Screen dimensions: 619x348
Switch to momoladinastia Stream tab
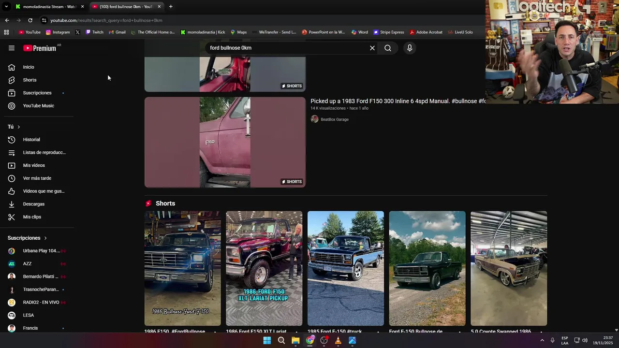tap(49, 7)
